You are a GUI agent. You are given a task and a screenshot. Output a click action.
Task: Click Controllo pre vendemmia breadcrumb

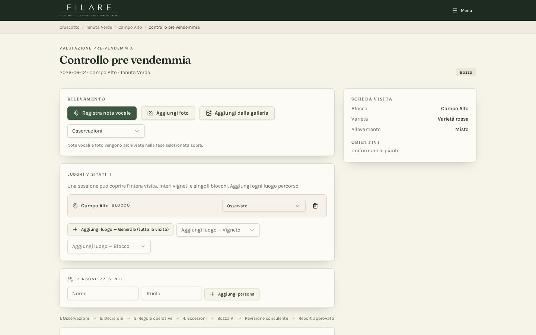tap(174, 27)
